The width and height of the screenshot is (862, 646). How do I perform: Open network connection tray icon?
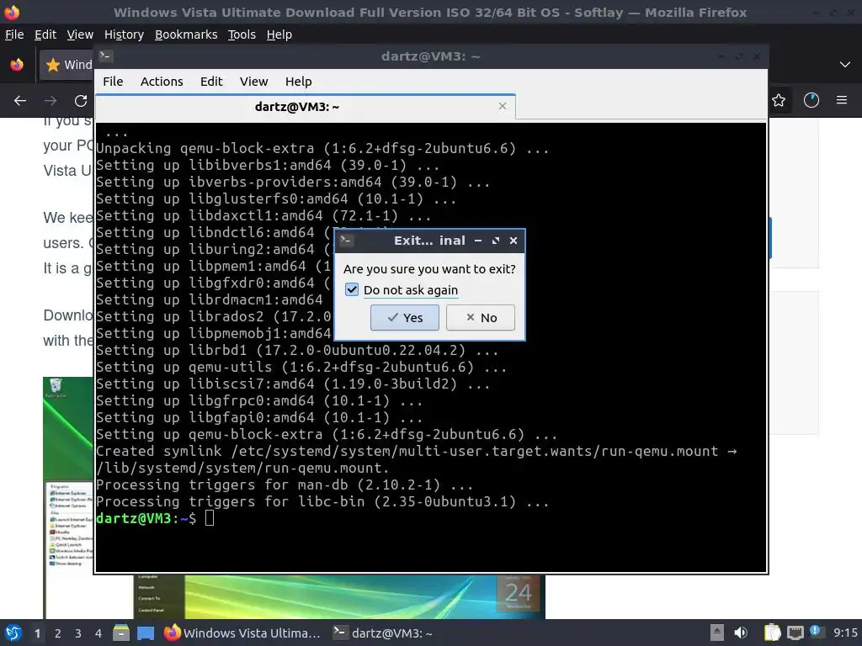click(x=795, y=633)
